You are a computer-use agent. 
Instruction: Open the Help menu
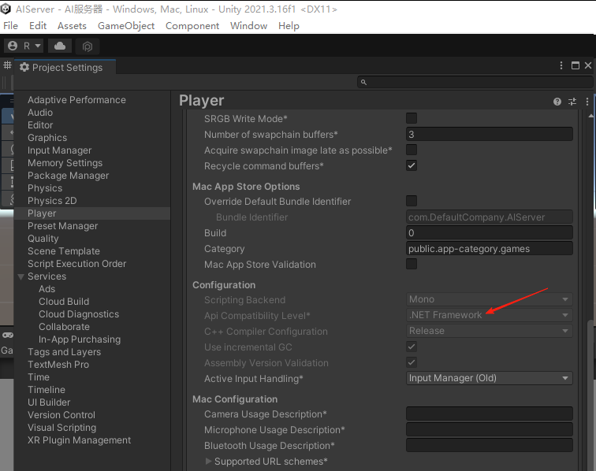click(x=289, y=26)
